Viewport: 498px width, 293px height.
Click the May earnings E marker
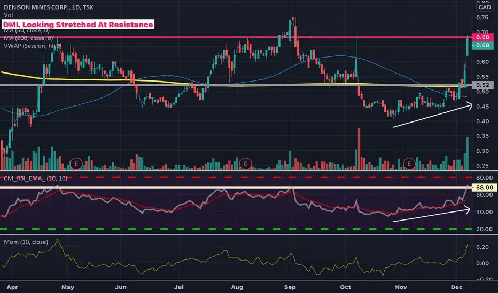pyautogui.click(x=76, y=164)
